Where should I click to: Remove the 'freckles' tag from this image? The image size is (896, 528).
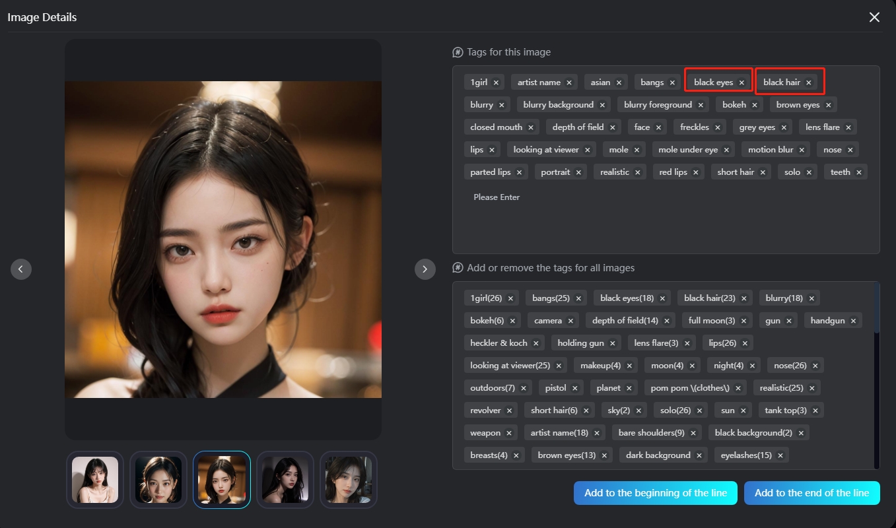[x=717, y=127]
